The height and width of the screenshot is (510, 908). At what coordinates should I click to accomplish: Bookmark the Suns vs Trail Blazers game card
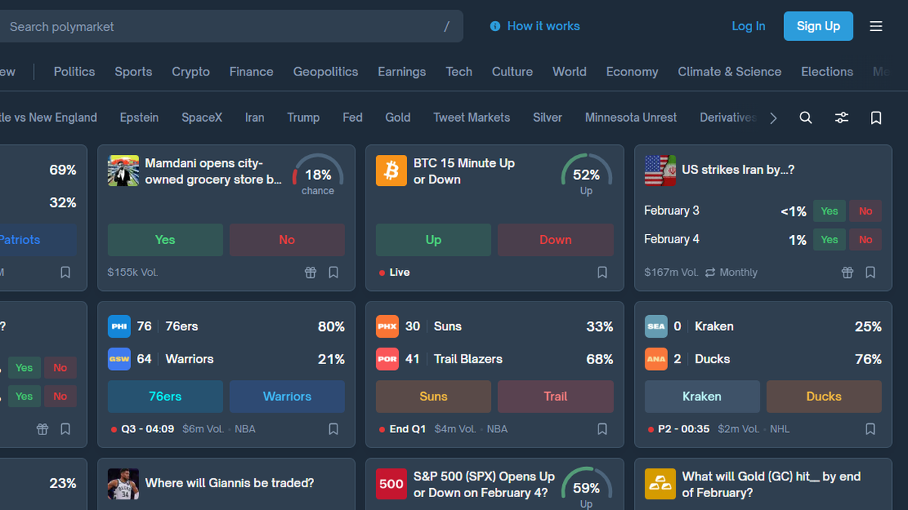[x=602, y=428]
